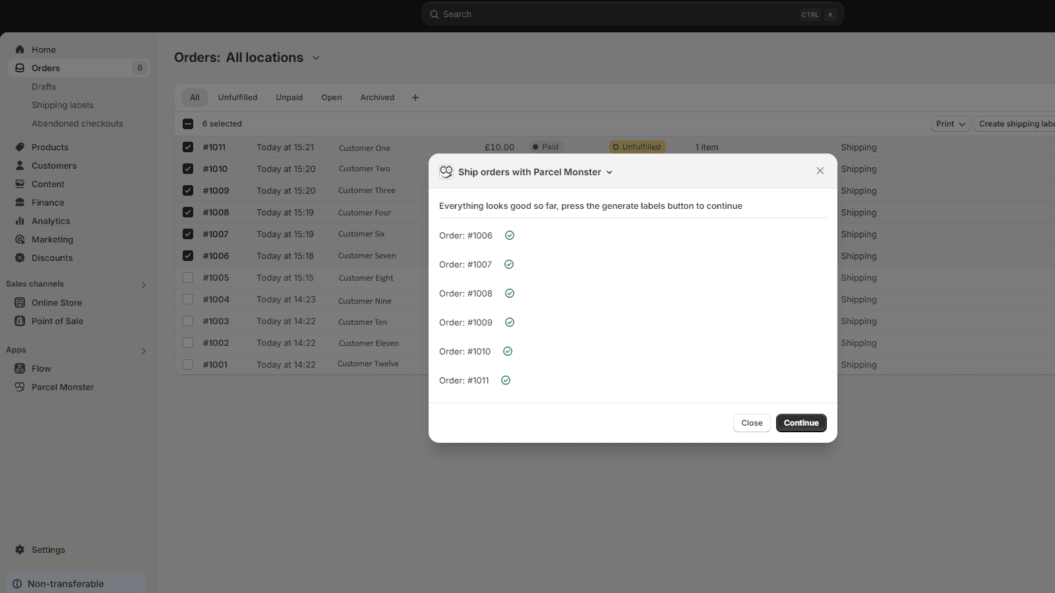Open Analytics via its chart icon
Viewport: 1055px width, 593px height.
click(20, 221)
